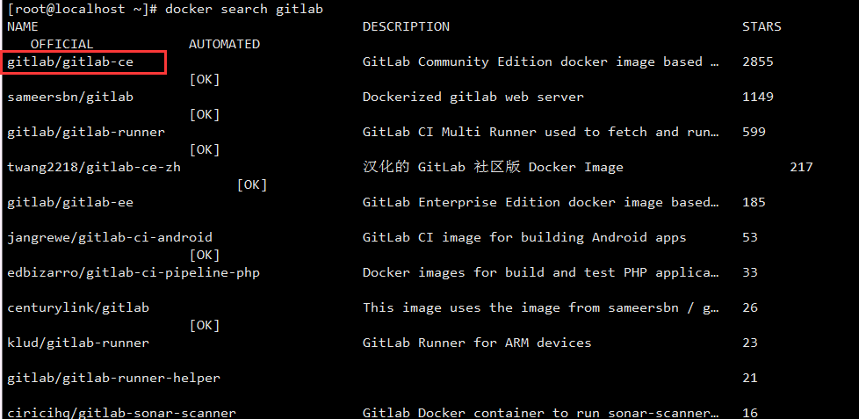Click the centurylink/gitlab image name
The image size is (859, 419).
click(x=78, y=307)
